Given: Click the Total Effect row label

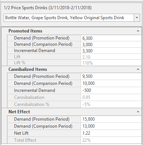Looking at the screenshot, I should pos(25,140).
